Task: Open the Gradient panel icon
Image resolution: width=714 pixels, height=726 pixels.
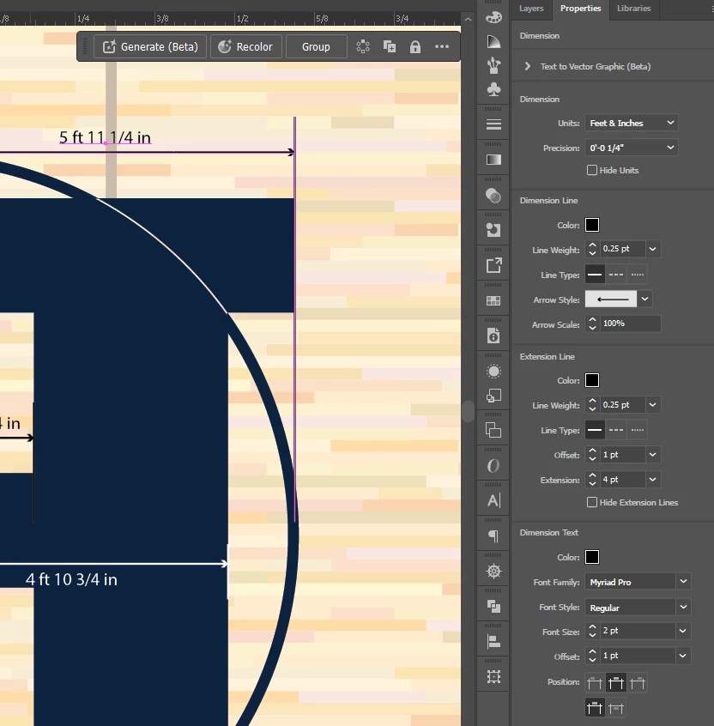Action: pos(493,160)
